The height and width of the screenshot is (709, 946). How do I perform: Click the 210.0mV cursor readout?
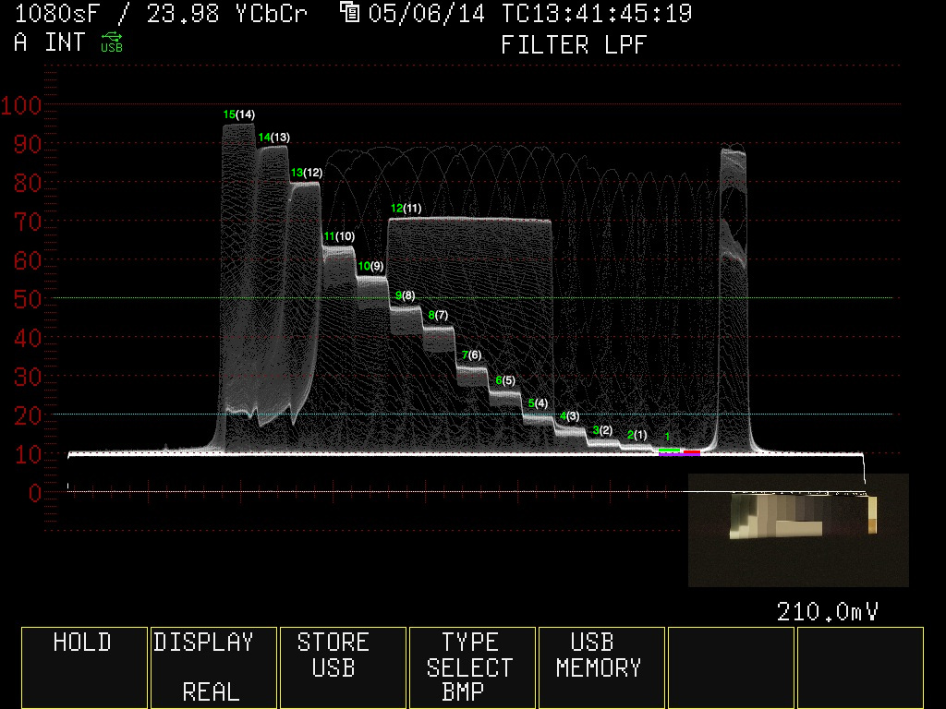click(827, 611)
